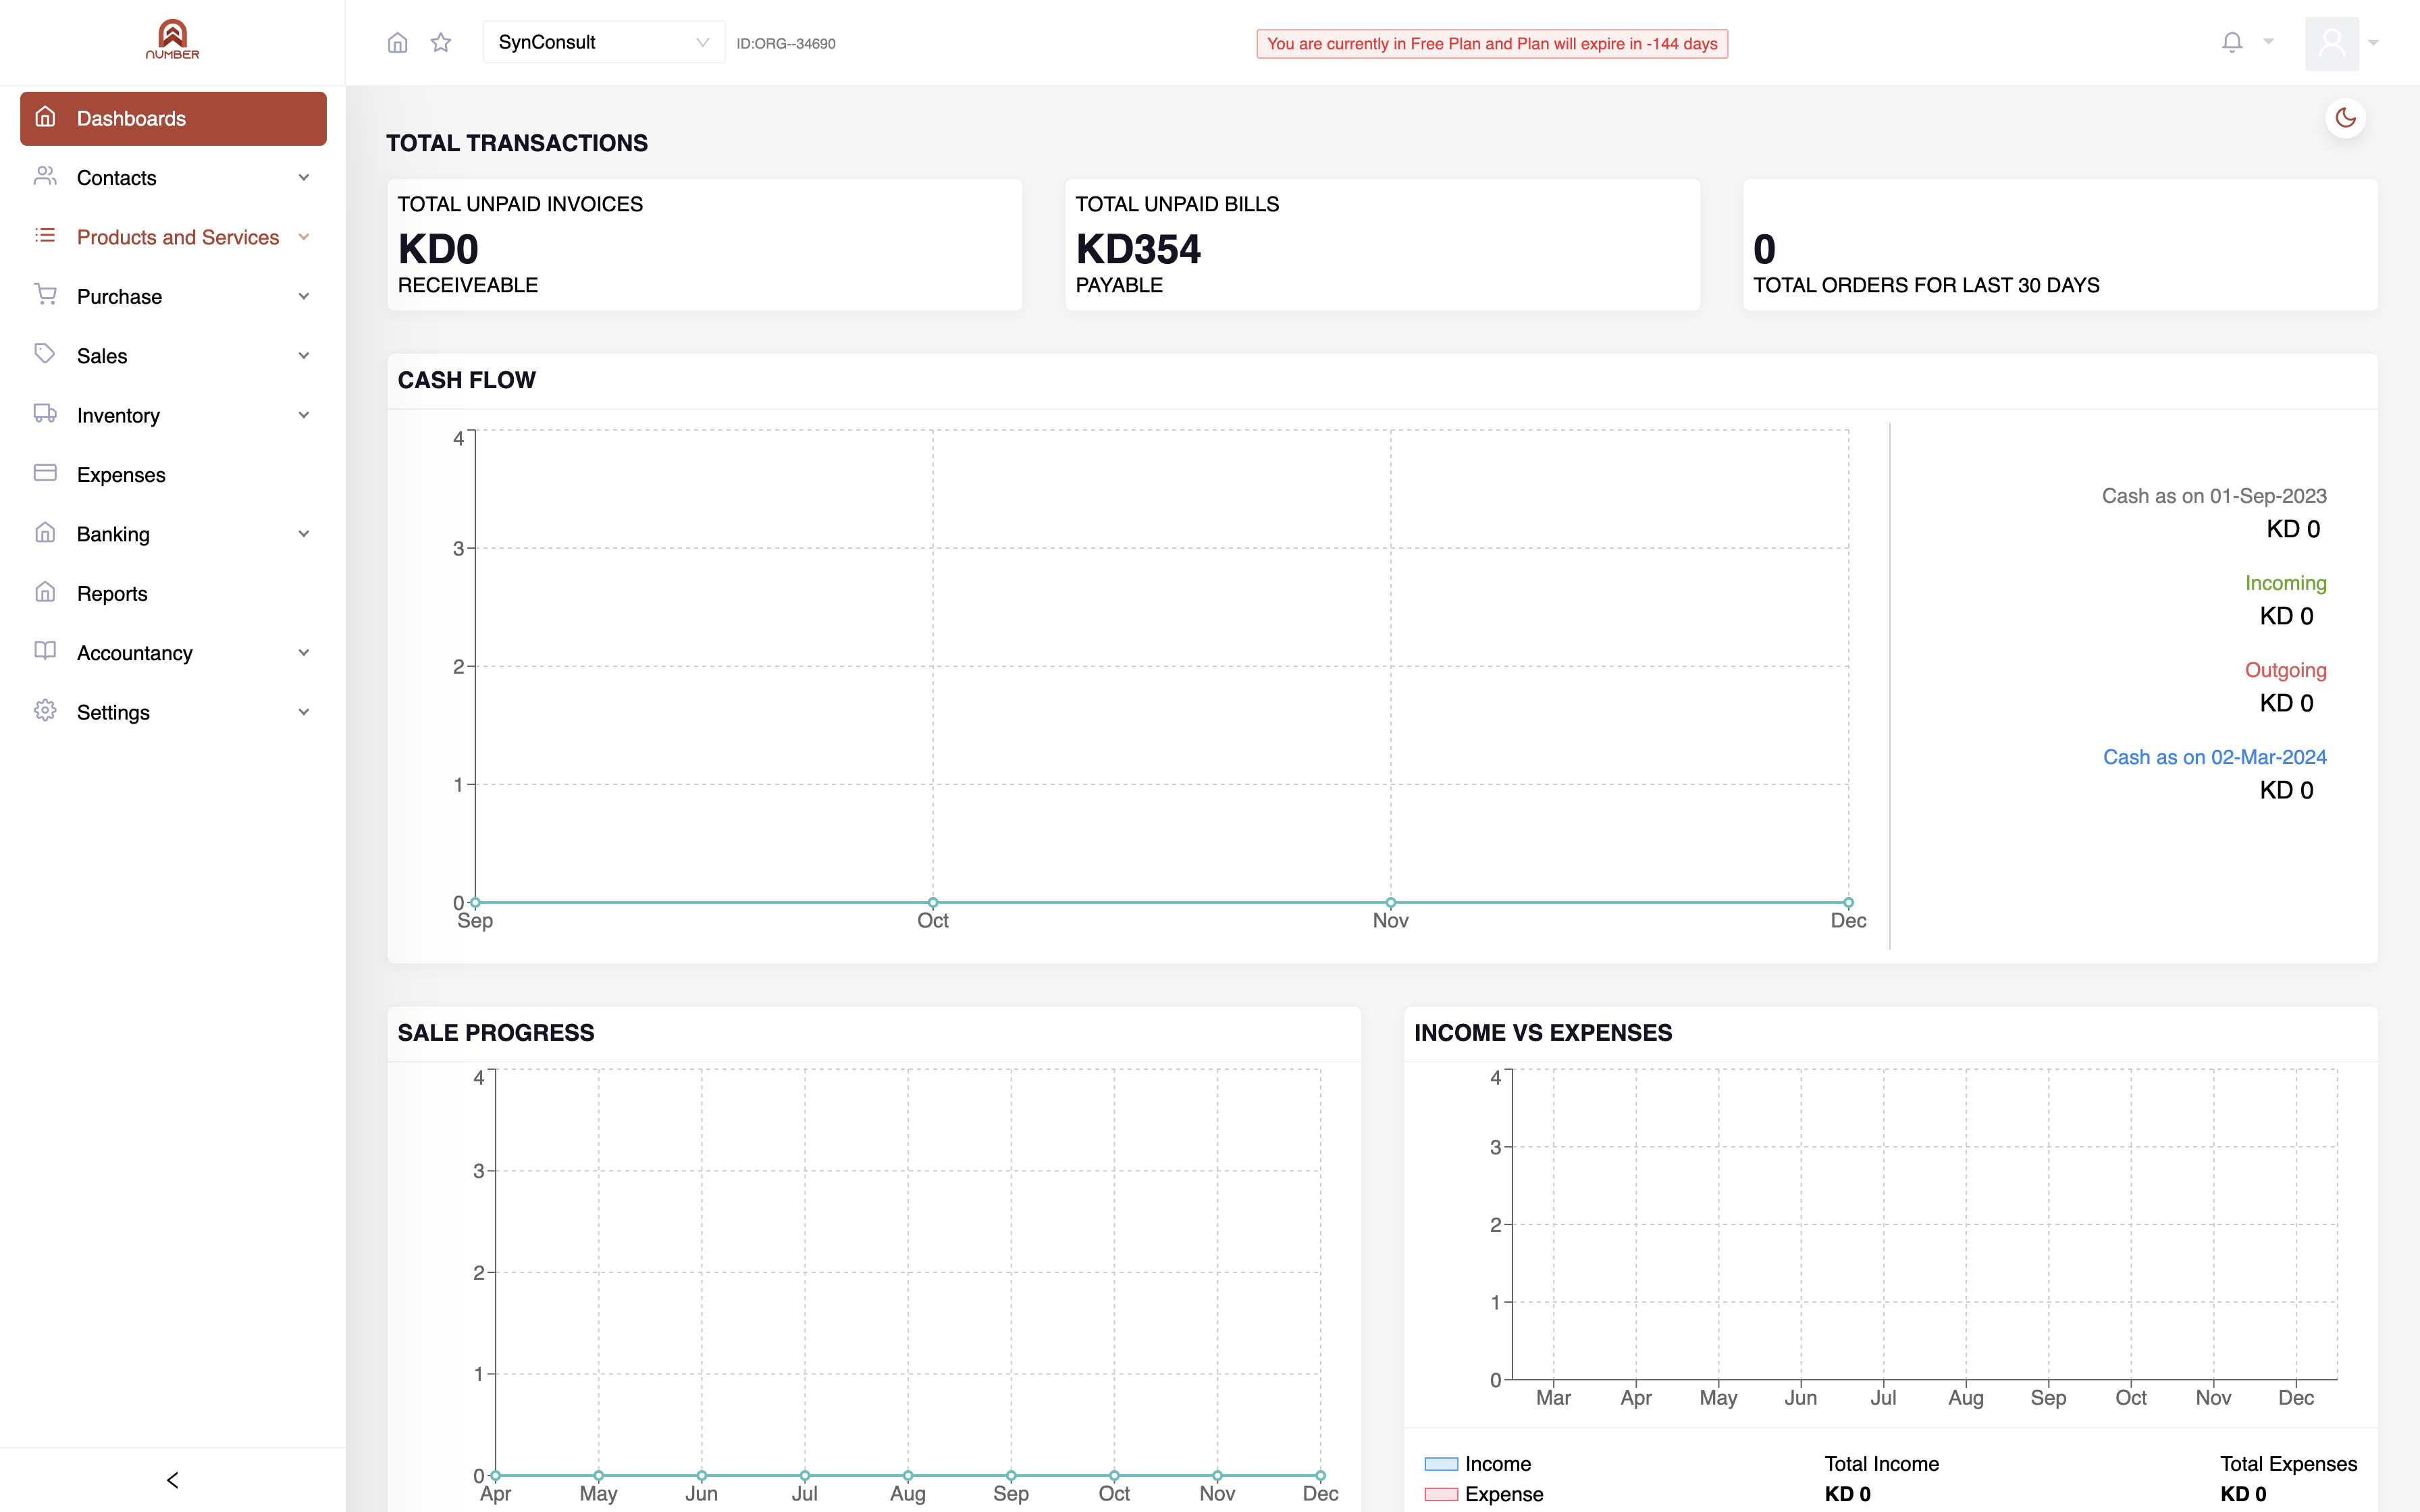The height and width of the screenshot is (1512, 2420).
Task: Click the ID:ORG--34690 text
Action: (786, 43)
